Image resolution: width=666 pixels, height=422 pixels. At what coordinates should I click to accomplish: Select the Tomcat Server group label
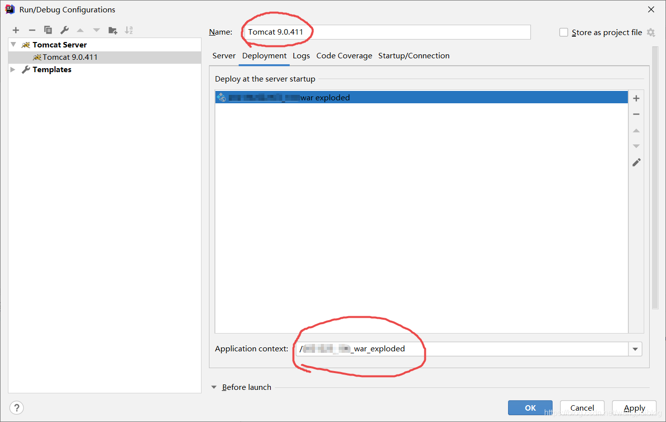[x=59, y=44]
